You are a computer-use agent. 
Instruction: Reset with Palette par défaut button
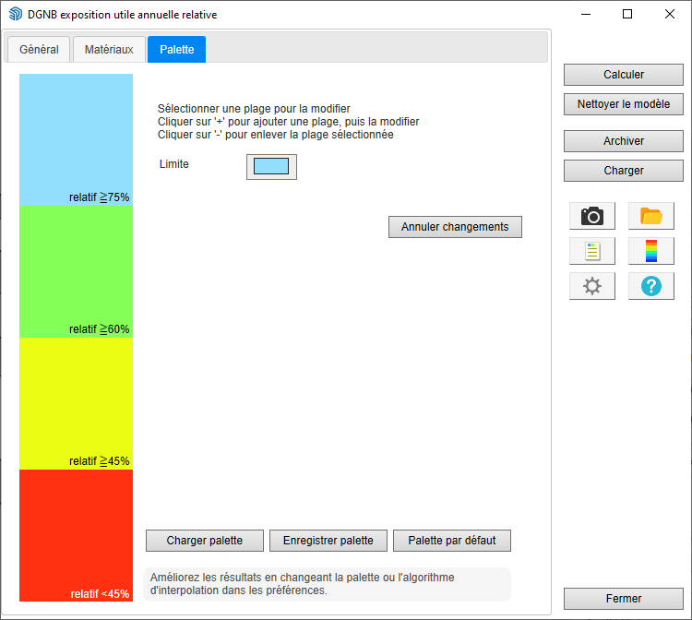point(452,541)
